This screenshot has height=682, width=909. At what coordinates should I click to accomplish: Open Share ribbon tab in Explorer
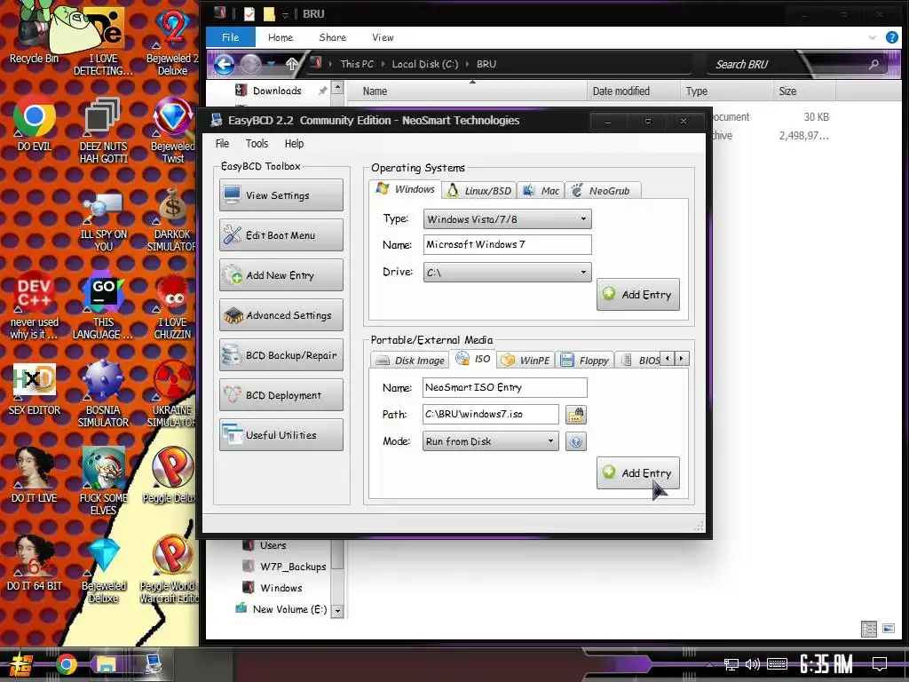click(x=332, y=37)
